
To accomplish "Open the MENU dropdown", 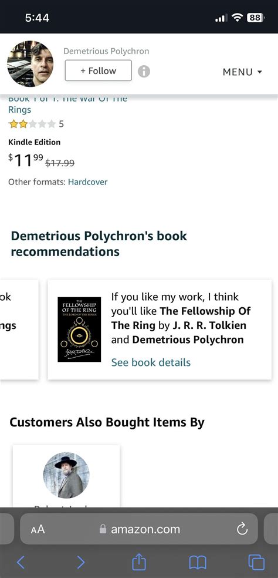I will [x=242, y=72].
